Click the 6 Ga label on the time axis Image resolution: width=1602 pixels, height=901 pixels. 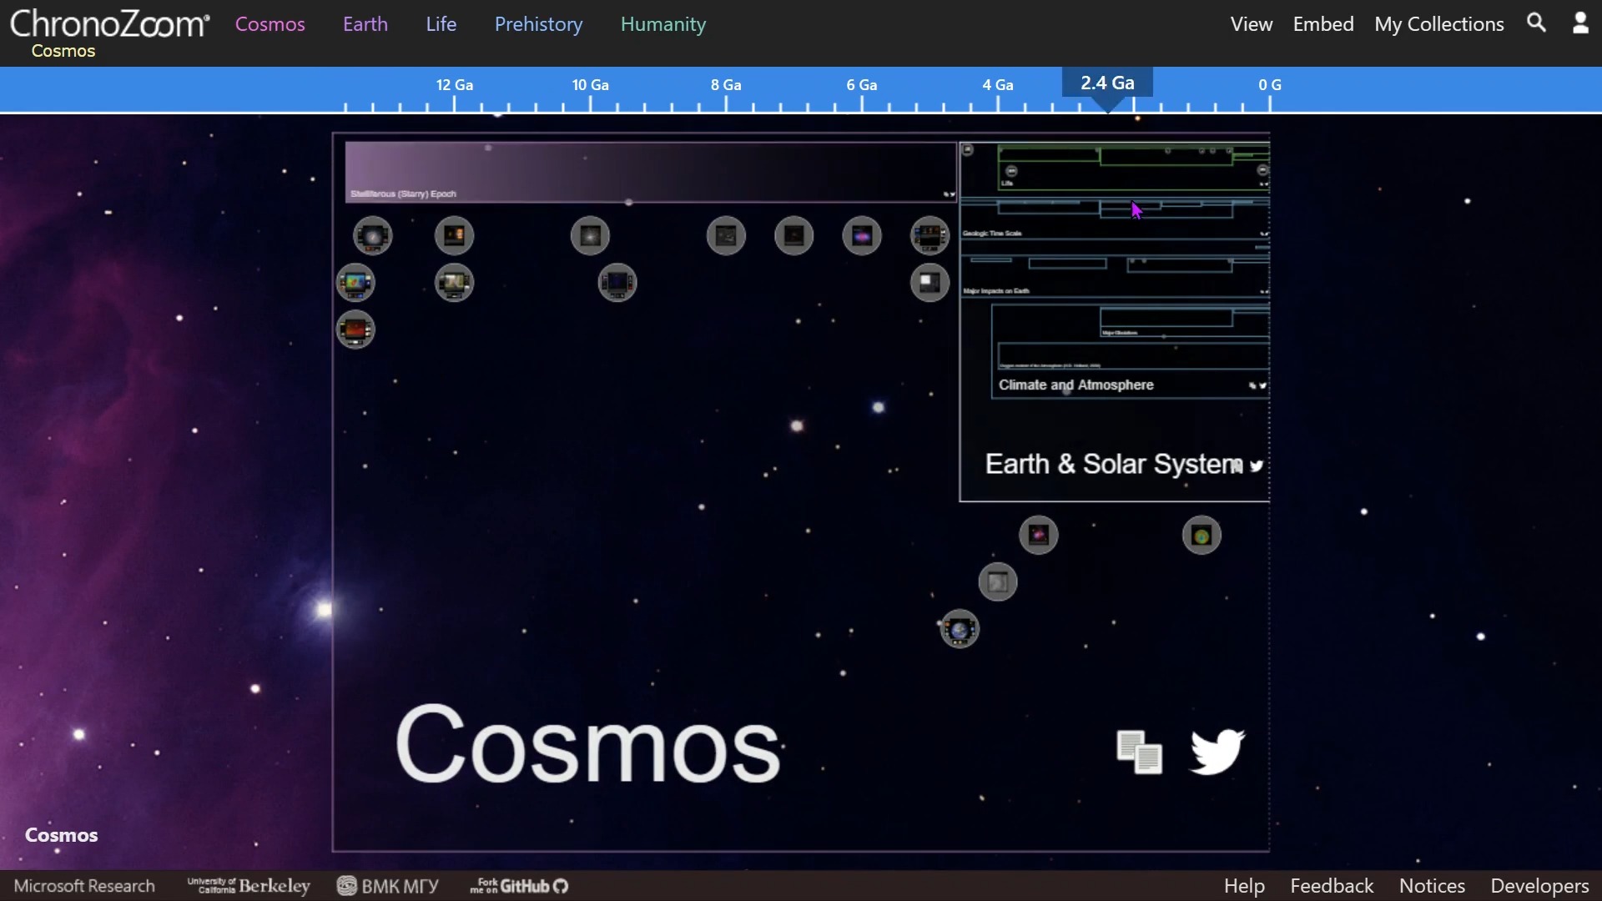point(862,85)
